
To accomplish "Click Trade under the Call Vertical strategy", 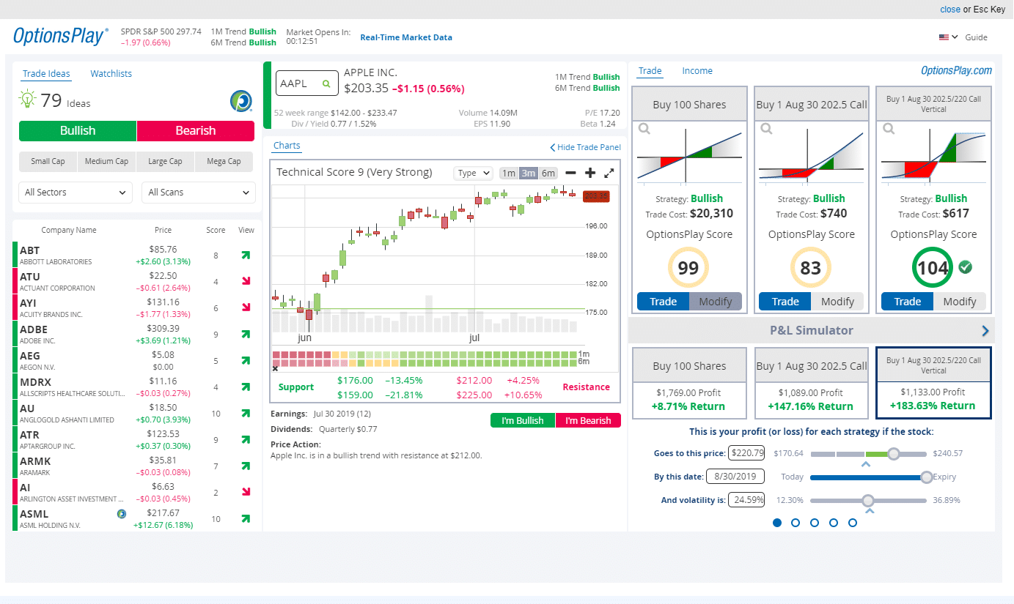I will [908, 302].
